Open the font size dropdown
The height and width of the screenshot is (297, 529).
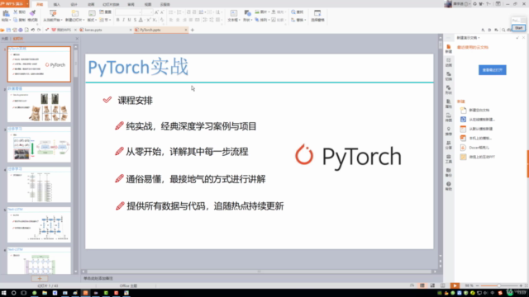pyautogui.click(x=151, y=12)
